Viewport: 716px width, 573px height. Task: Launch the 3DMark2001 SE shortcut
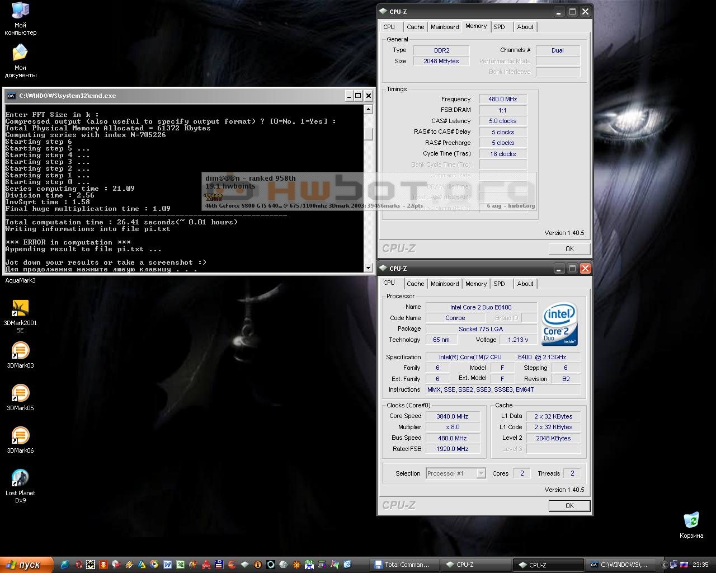click(x=20, y=316)
